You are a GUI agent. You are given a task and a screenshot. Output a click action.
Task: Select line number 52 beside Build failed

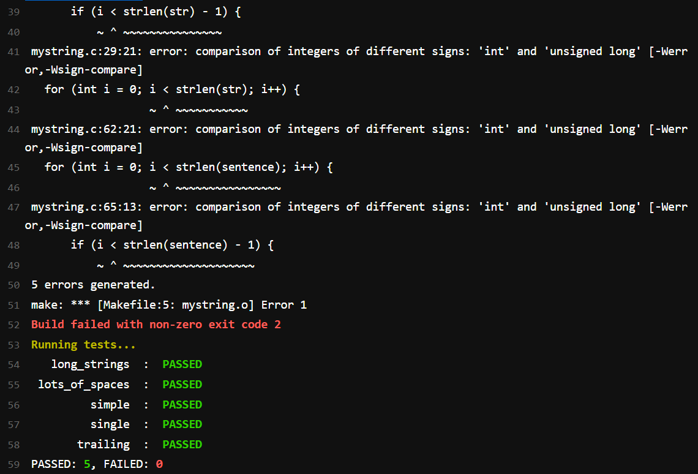click(x=13, y=325)
